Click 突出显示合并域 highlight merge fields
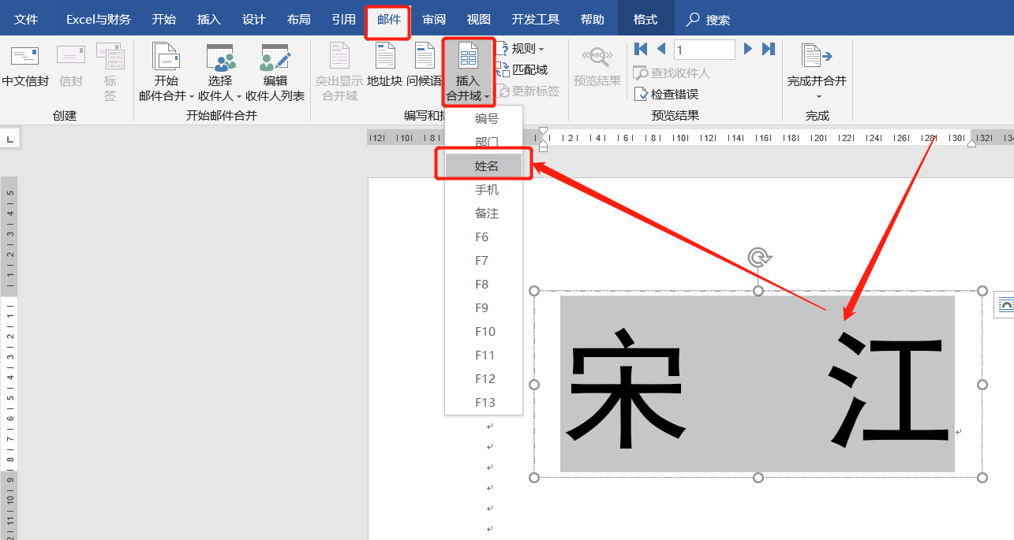 [339, 73]
